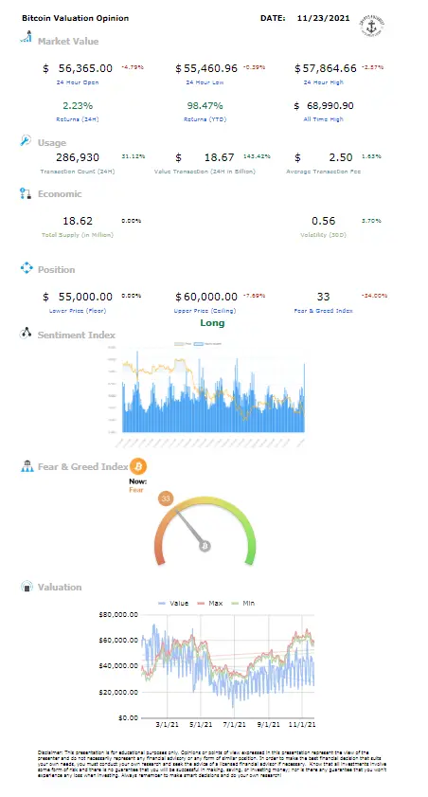
Task: Click the 143.42% change beside value transaction
Action: tap(257, 156)
